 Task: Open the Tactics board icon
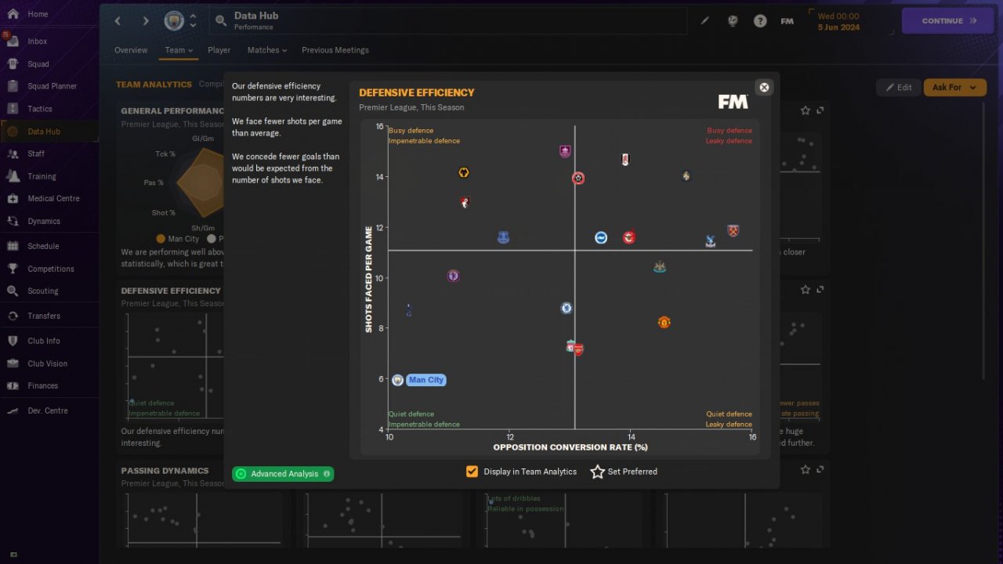pyautogui.click(x=13, y=109)
